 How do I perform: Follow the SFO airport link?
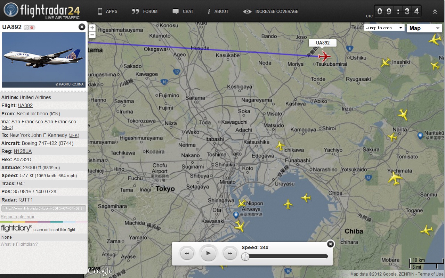click(x=7, y=127)
